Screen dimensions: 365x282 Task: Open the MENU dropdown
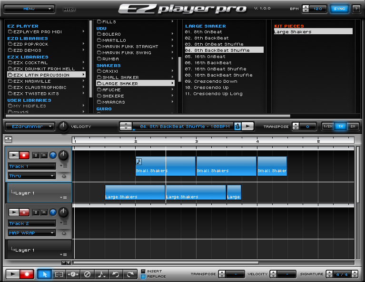29,9
